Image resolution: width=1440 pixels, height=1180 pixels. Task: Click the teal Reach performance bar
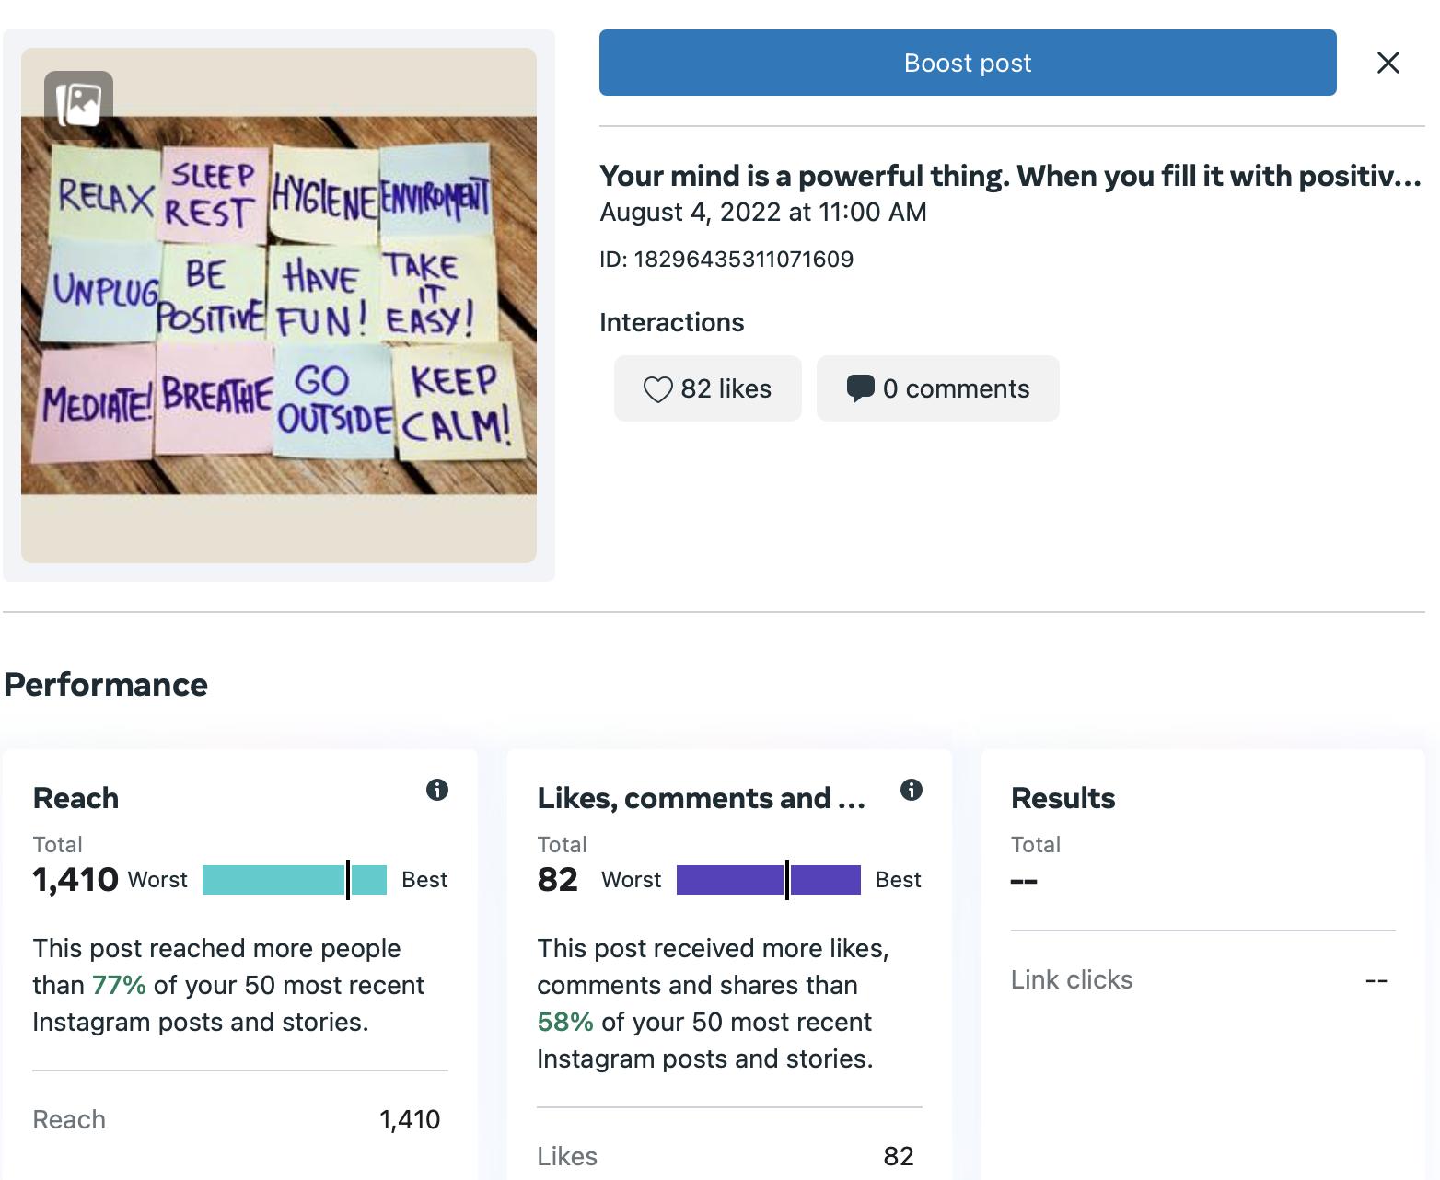[294, 880]
